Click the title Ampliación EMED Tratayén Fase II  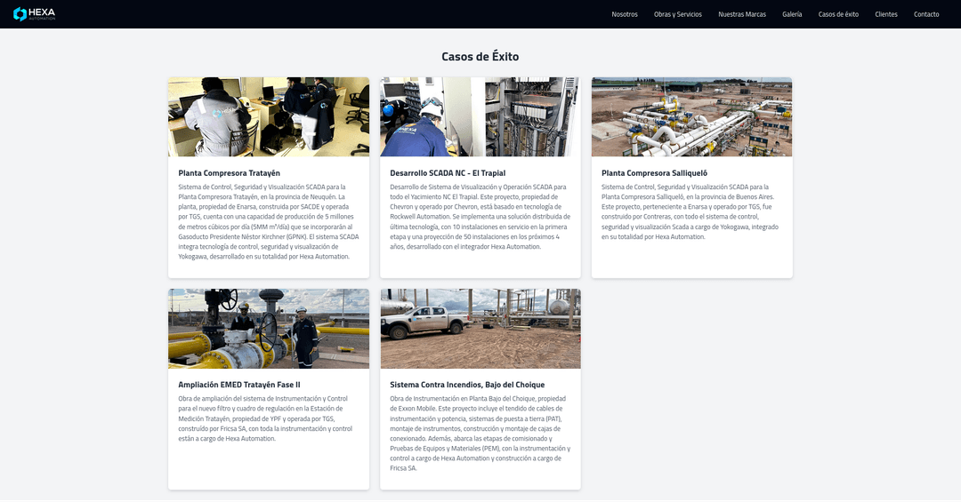[x=239, y=385]
